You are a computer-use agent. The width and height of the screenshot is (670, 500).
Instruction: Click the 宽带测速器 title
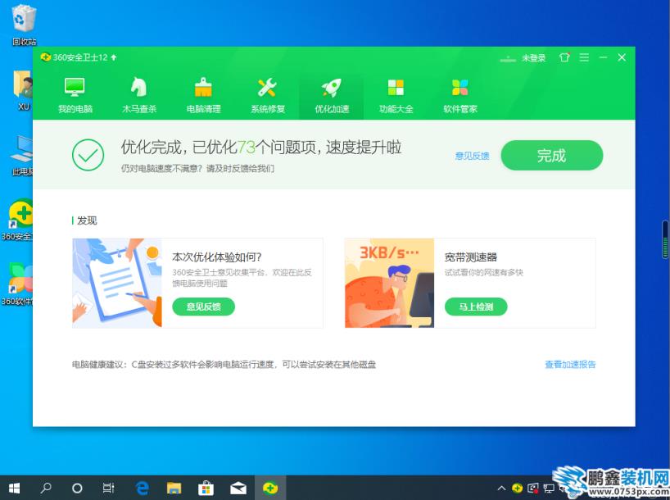click(x=470, y=257)
